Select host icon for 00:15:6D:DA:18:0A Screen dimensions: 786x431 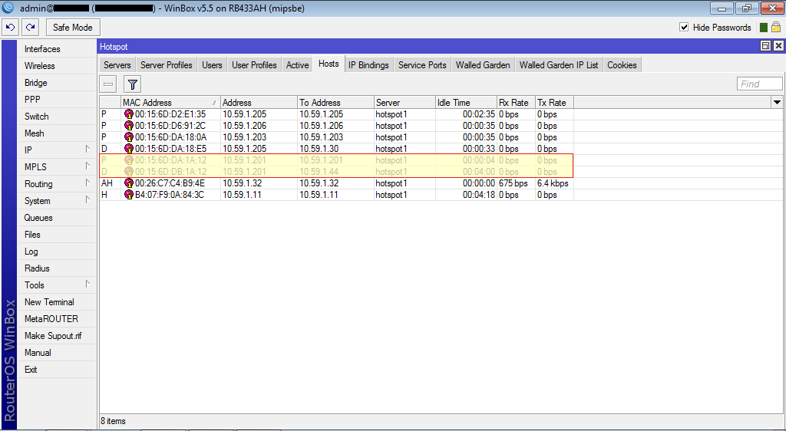129,137
